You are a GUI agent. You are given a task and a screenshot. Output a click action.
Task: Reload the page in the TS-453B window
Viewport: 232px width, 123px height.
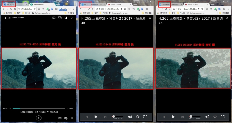click(x=11, y=9)
